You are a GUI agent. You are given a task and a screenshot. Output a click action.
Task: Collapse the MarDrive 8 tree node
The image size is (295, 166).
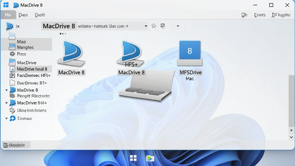(7, 90)
